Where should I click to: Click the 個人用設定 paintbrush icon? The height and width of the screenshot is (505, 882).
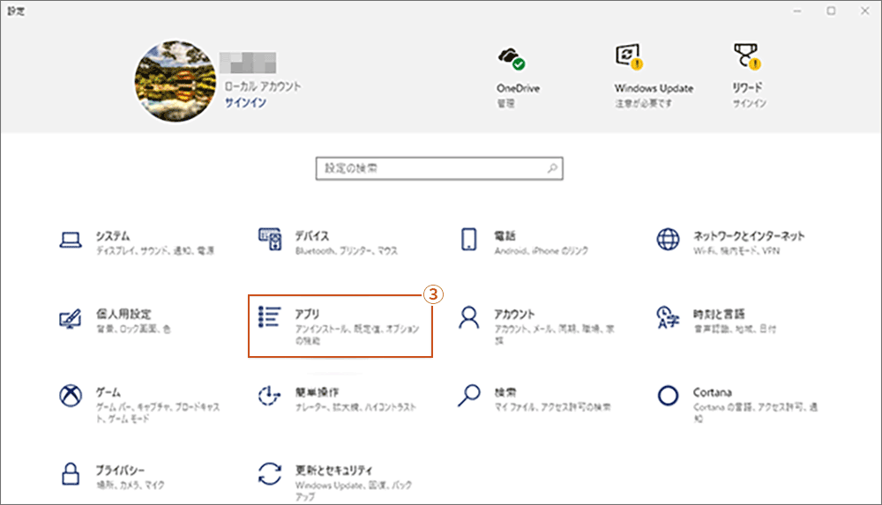(71, 318)
